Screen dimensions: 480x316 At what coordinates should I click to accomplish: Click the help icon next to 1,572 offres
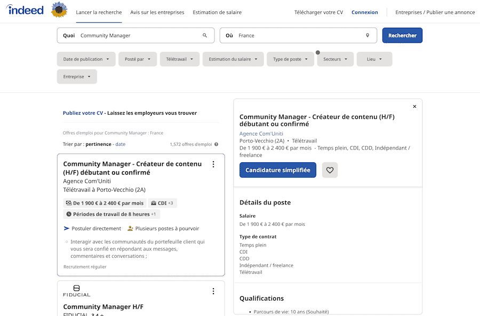point(217,144)
